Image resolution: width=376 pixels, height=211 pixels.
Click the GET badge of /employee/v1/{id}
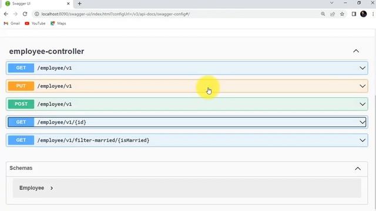click(21, 122)
